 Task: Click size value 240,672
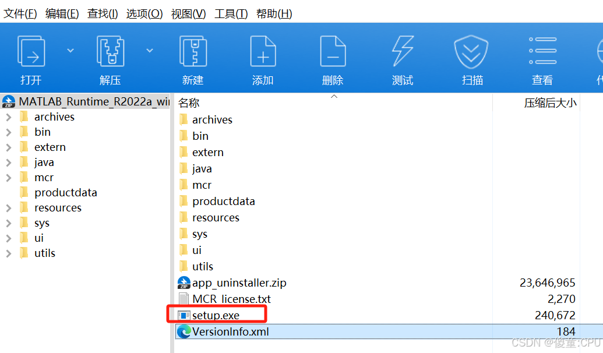tap(555, 315)
